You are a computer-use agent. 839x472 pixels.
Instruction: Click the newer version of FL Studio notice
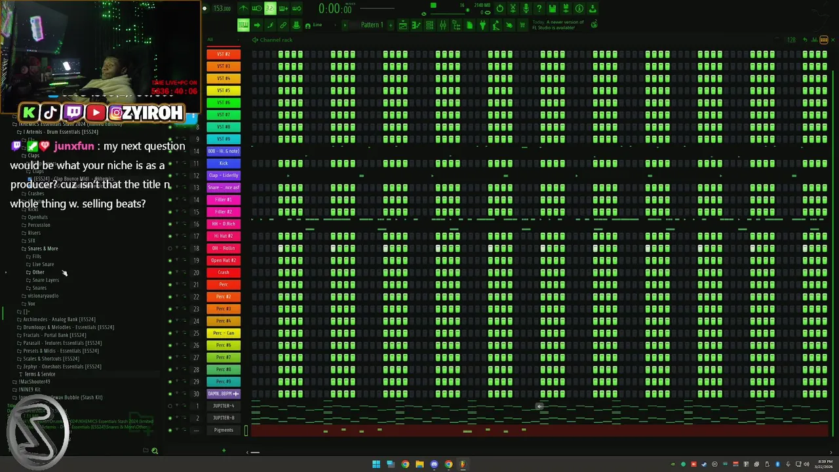558,25
